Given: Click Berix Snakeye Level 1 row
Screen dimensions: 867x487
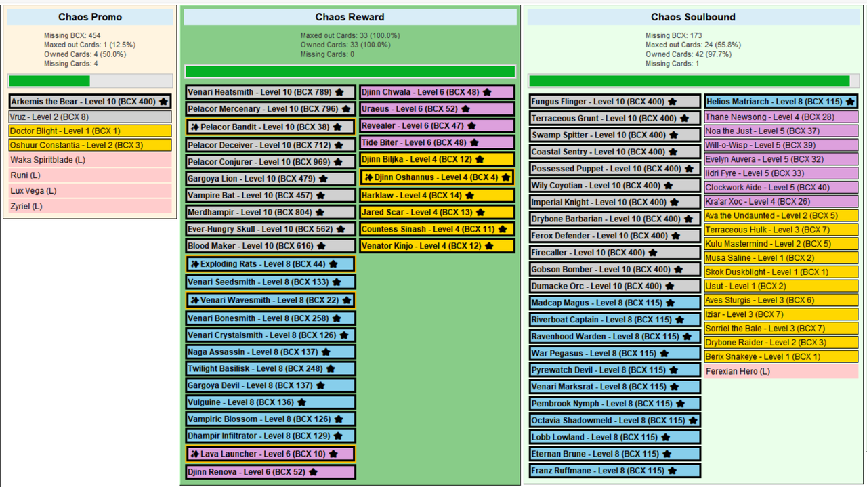Looking at the screenshot, I should [781, 357].
